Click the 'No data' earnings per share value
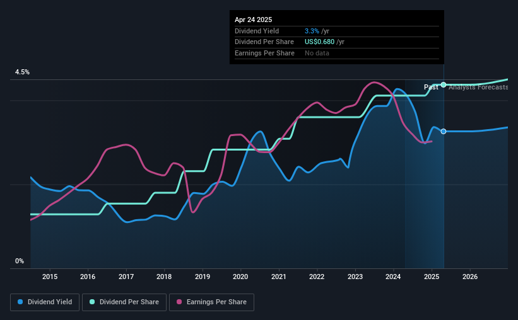Image resolution: width=518 pixels, height=320 pixels. coord(317,53)
